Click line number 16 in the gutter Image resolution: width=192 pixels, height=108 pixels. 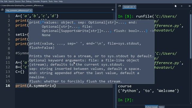(x=8, y=85)
